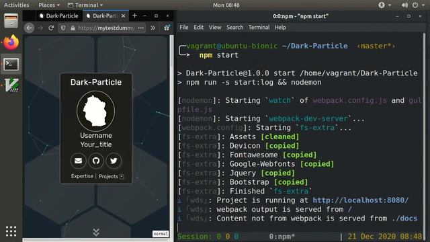Open page actions three-dot menu
The height and width of the screenshot is (242, 430).
pos(140,28)
